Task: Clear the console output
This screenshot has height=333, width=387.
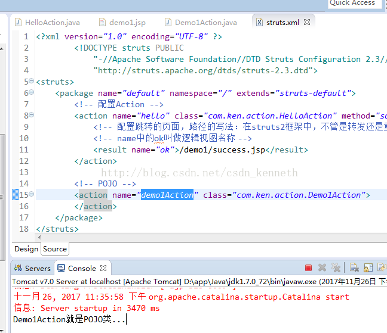Action: [354, 267]
